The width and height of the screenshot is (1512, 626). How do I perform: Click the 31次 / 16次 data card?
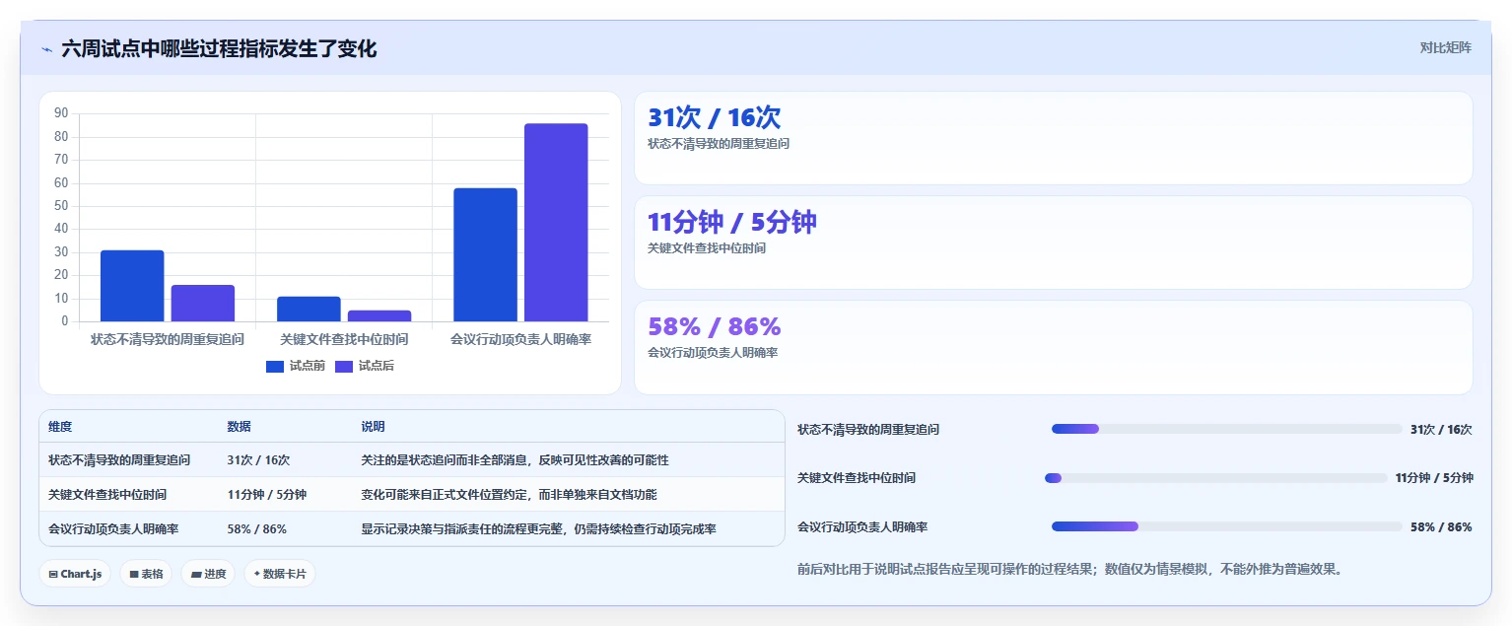click(1053, 138)
